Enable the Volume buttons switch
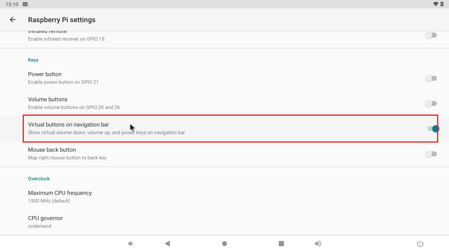This screenshot has width=449, height=252. point(431,103)
